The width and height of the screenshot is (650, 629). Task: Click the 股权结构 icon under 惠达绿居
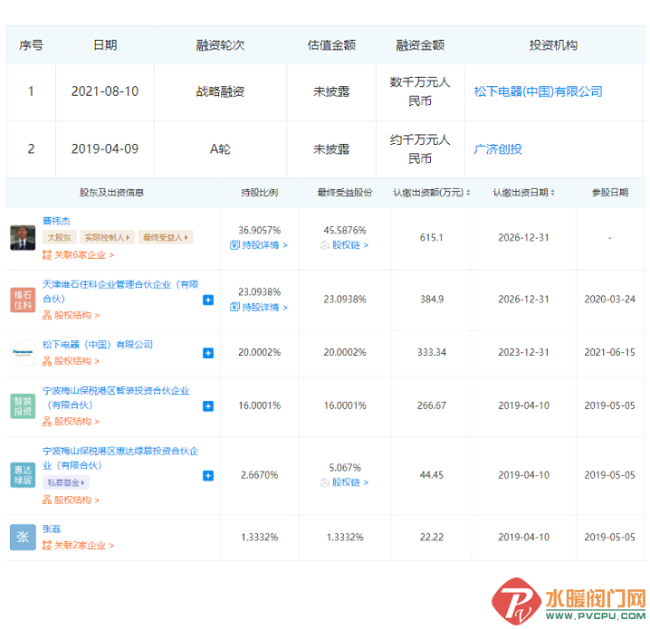[47, 500]
